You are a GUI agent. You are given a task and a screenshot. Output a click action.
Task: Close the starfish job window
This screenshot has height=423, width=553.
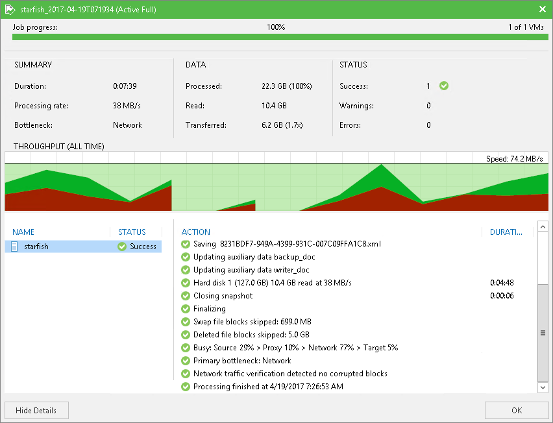click(x=543, y=9)
